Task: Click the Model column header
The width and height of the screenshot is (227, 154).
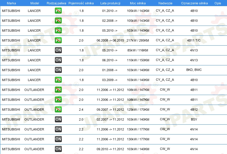Action: (35, 3)
